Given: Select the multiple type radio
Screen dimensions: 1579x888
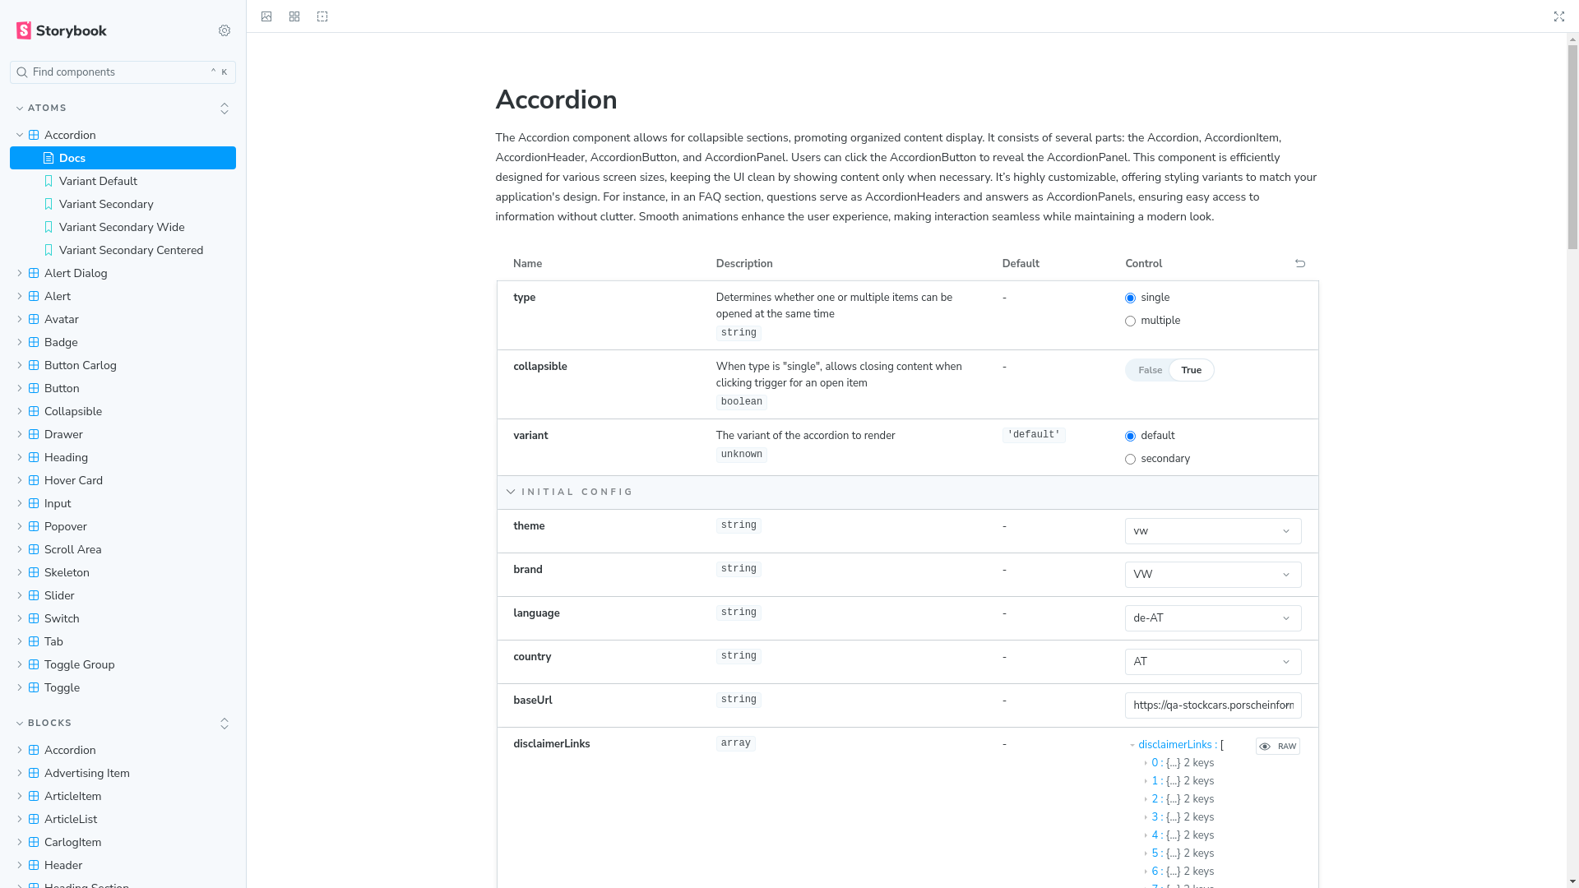Looking at the screenshot, I should [1130, 321].
